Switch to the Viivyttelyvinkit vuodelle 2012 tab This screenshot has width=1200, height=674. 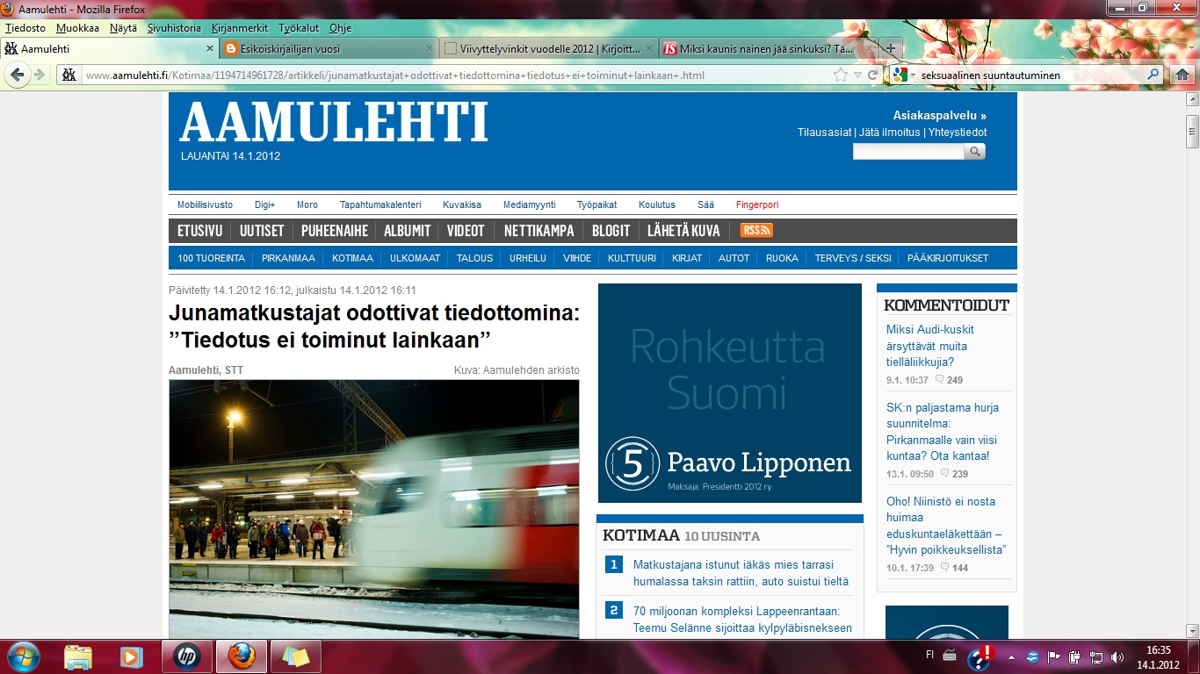click(548, 49)
